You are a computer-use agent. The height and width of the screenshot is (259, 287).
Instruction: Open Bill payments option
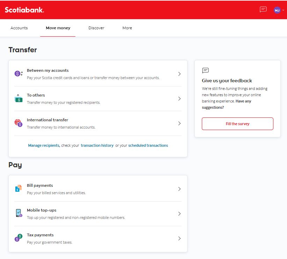pos(98,189)
